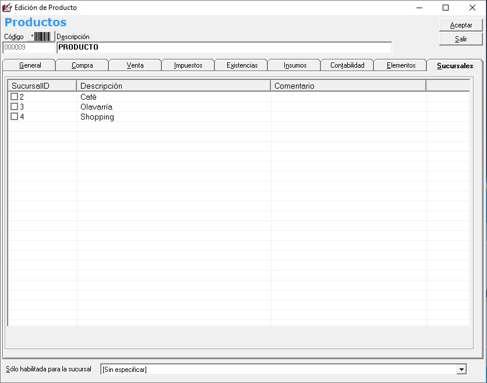Maximize the Edición de Producto window
This screenshot has width=487, height=383.
[446, 8]
